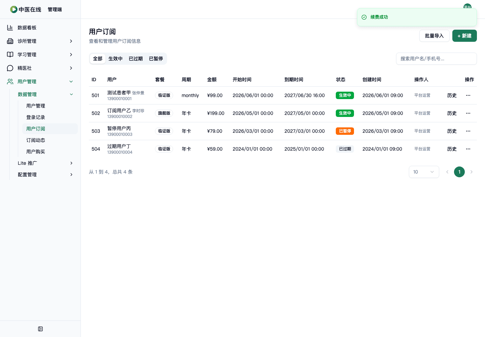Click the amount ¥199.00
Viewport: 485px width, 337px height.
[216, 113]
